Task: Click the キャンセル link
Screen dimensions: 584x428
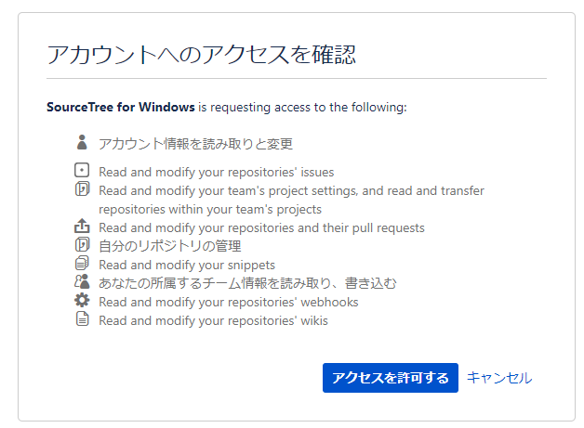Action: click(x=499, y=378)
